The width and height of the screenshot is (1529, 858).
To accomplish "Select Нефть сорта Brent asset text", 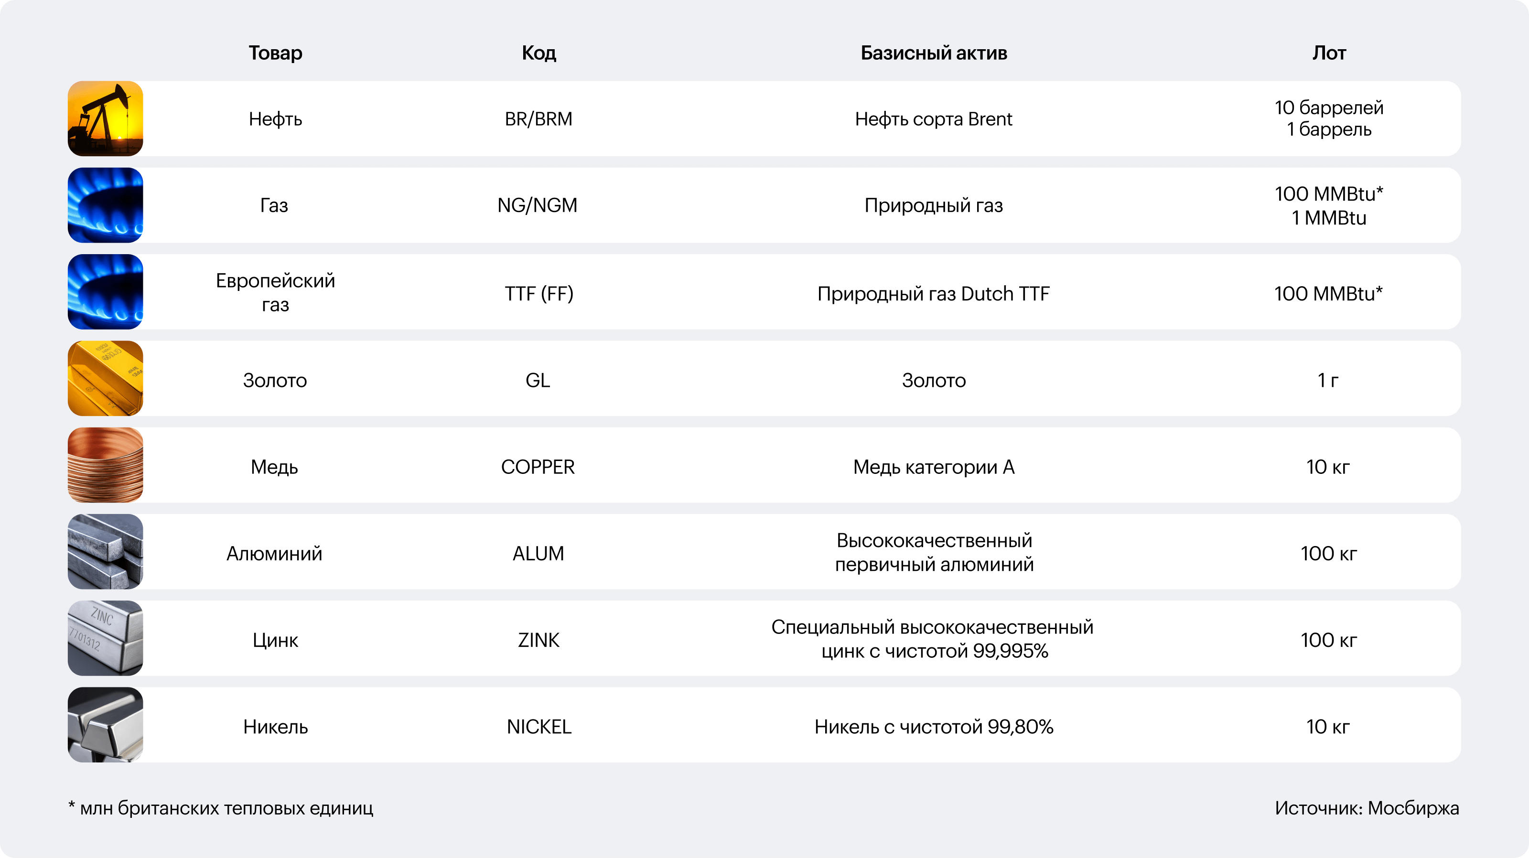I will tap(933, 119).
